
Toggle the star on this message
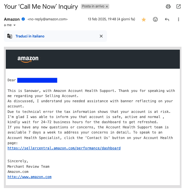144,20
